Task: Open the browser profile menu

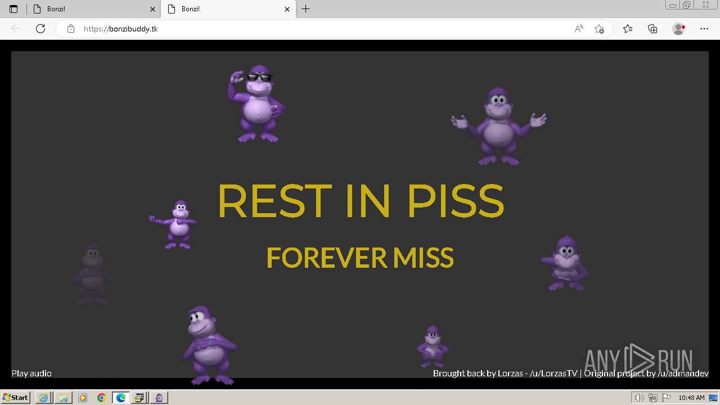Action: [x=678, y=29]
